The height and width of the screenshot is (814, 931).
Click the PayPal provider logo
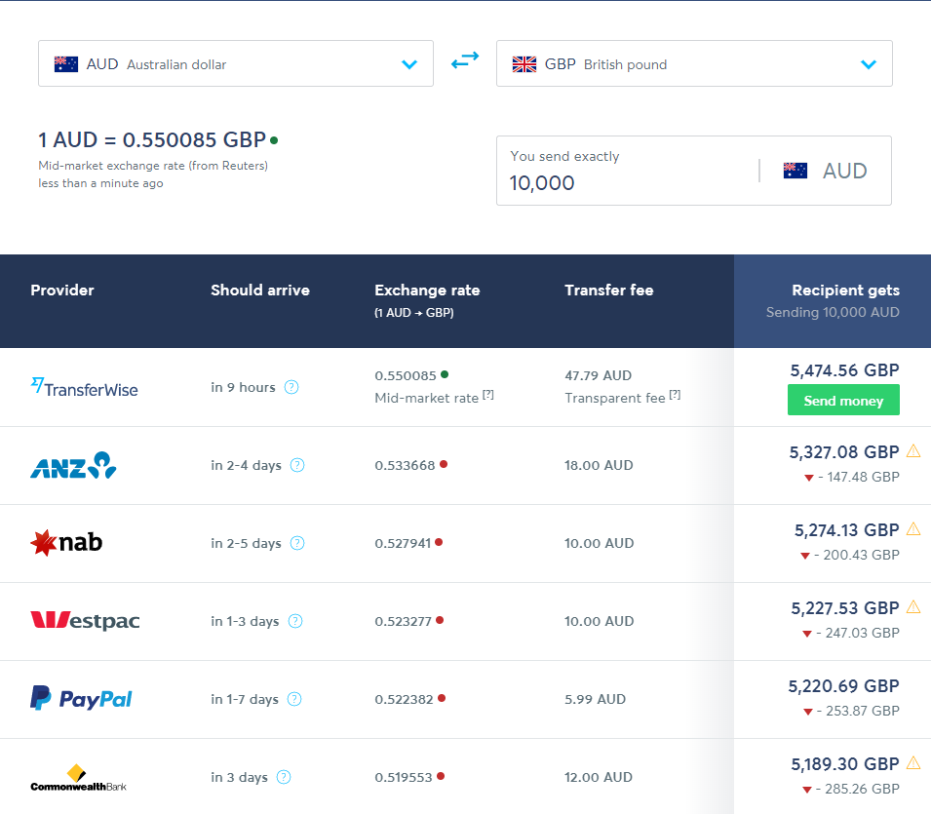81,699
